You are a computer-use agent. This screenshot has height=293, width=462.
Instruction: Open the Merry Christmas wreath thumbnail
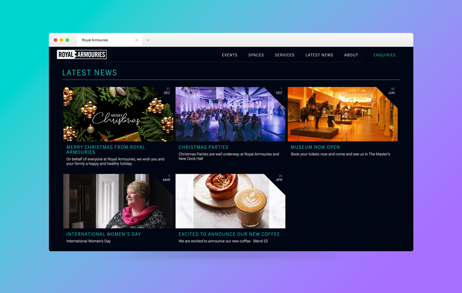(x=118, y=114)
